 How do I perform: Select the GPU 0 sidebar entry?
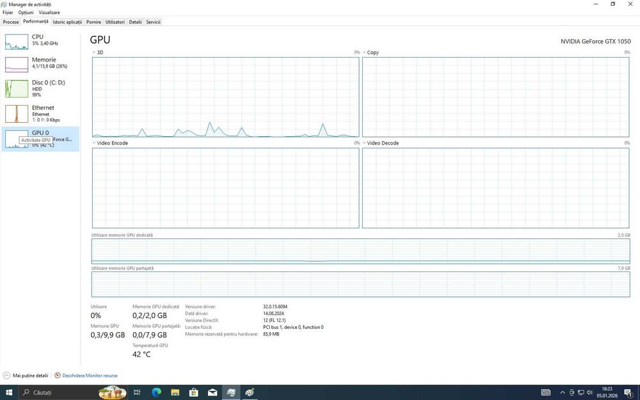coord(40,139)
